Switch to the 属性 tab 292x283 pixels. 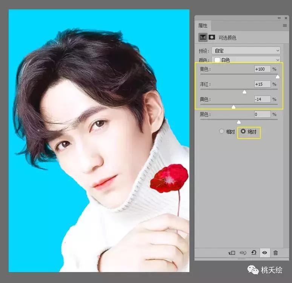203,26
